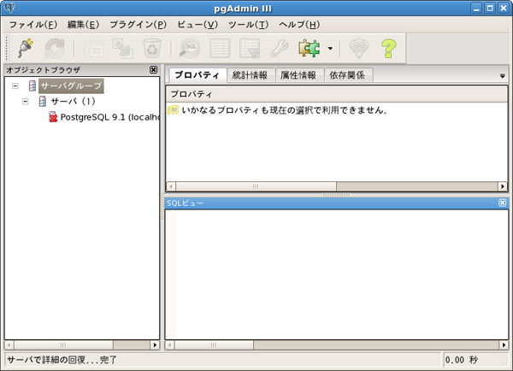513x371 pixels.
Task: Switch to the 依存関係 tab
Action: (x=348, y=75)
